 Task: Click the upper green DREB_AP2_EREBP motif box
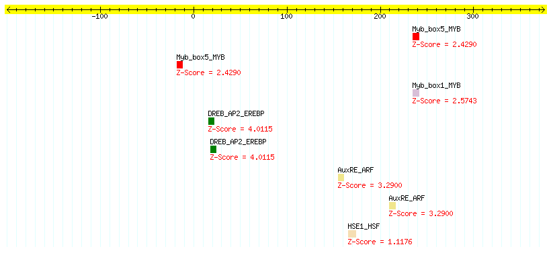coord(211,121)
